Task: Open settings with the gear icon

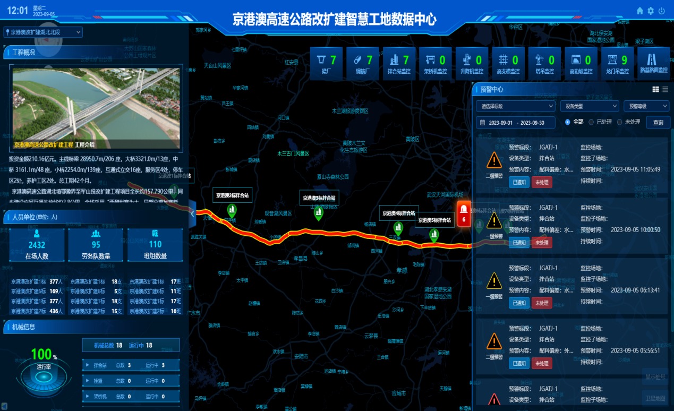Action: (651, 11)
